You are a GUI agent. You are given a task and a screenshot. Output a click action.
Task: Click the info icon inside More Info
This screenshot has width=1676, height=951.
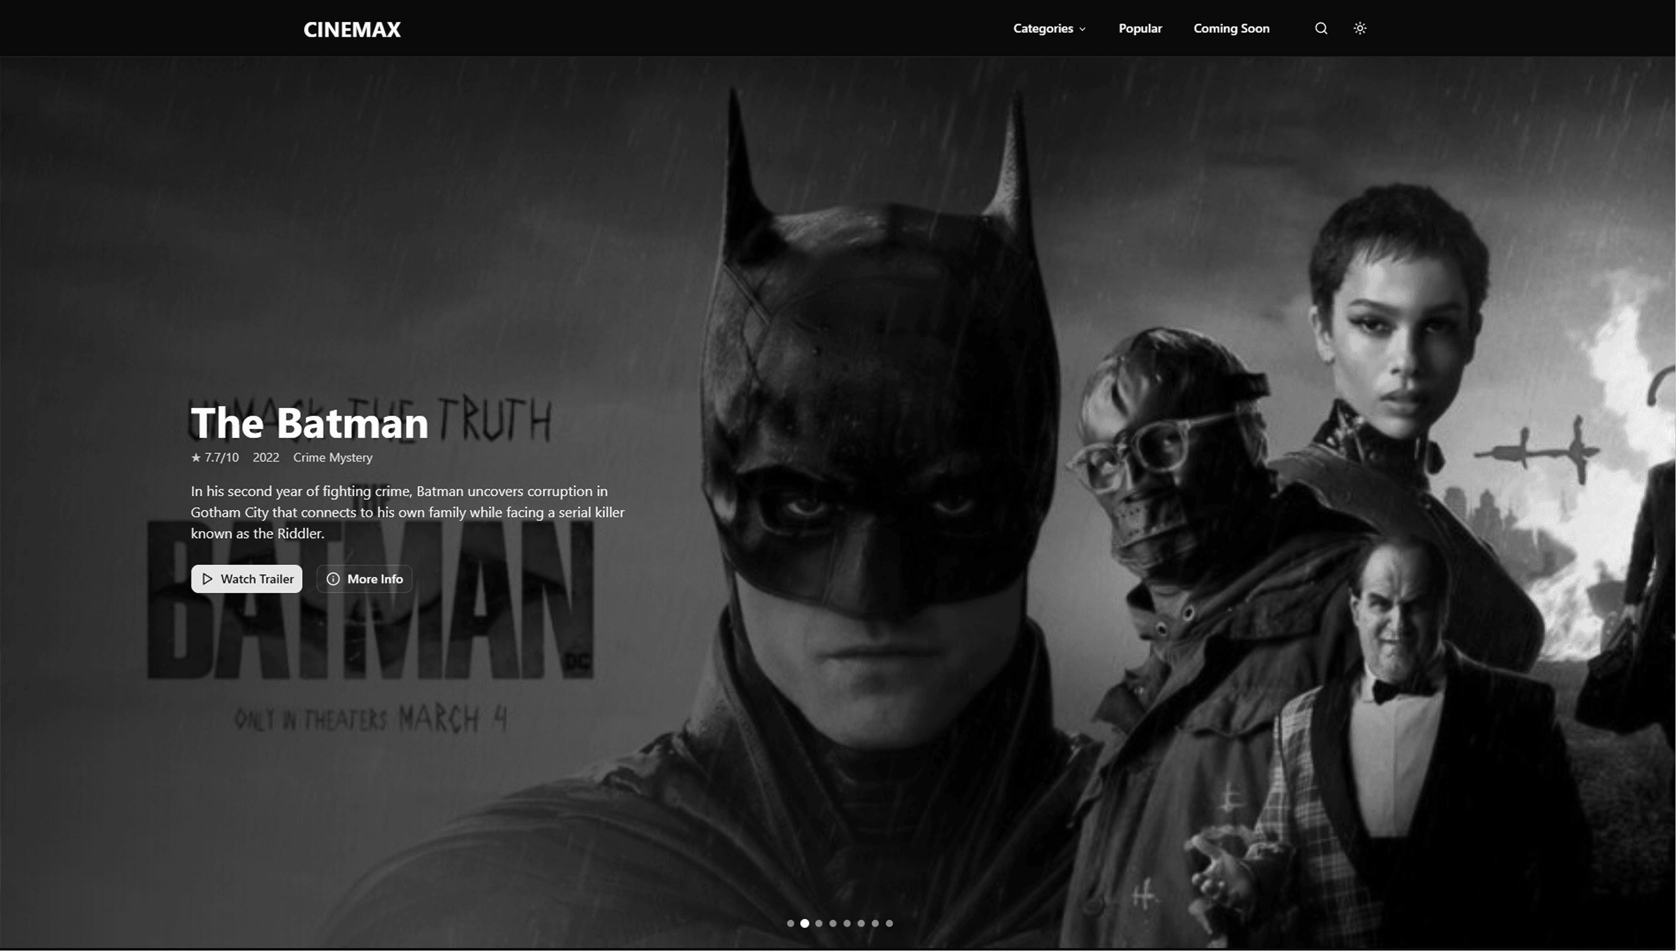tap(334, 579)
